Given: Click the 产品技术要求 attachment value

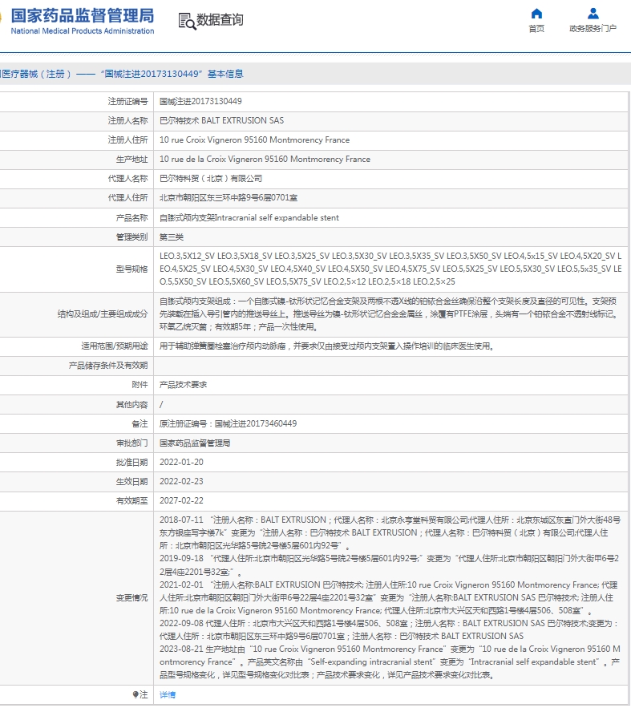Looking at the screenshot, I should 183,385.
